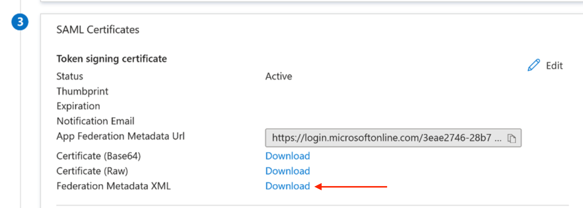Click the Token signing certificate label
The width and height of the screenshot is (583, 208).
pos(112,58)
